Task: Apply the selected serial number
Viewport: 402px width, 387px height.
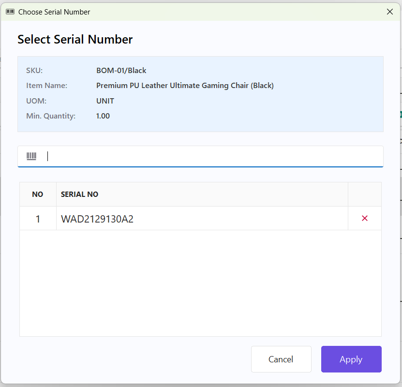Action: 351,359
